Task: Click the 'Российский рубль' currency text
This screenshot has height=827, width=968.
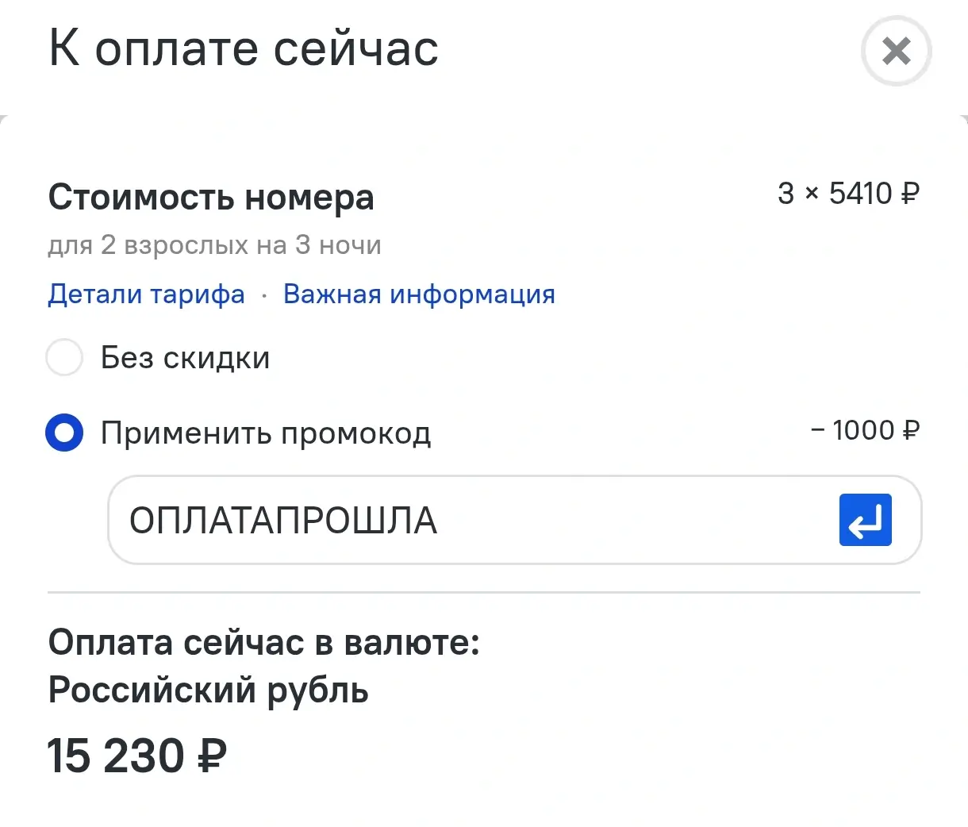Action: (x=209, y=690)
